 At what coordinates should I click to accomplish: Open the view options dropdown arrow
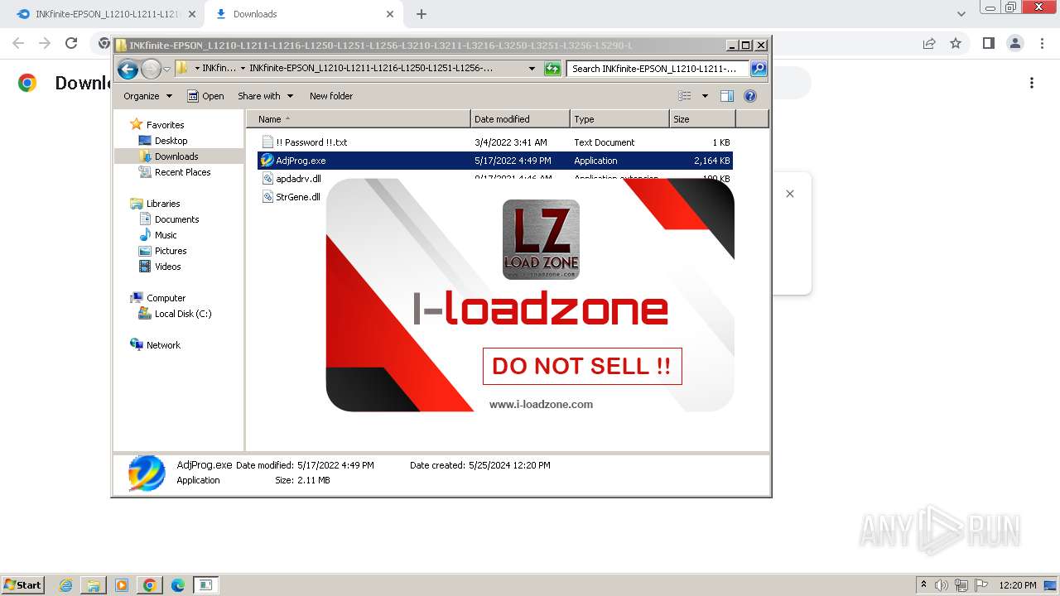click(705, 96)
